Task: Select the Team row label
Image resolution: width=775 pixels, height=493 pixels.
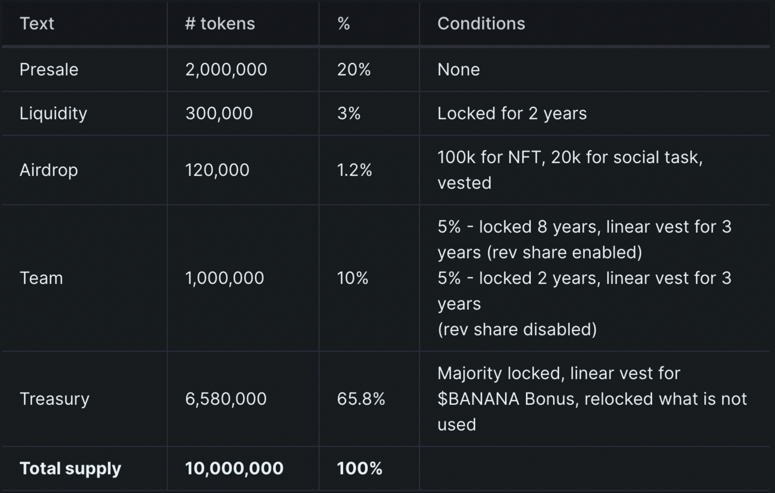Action: point(41,278)
